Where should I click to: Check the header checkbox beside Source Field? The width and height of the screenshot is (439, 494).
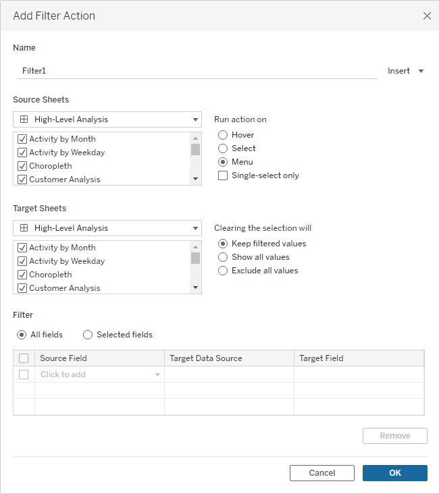coord(24,358)
